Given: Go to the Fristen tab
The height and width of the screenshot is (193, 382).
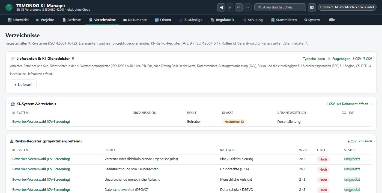Looking at the screenshot, I should tap(163, 20).
